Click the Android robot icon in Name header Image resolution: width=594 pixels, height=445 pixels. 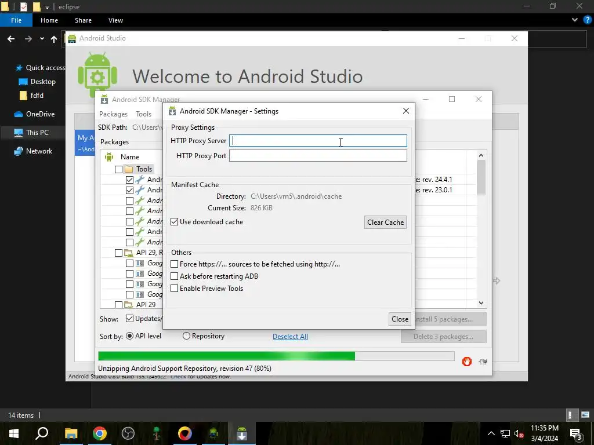109,156
